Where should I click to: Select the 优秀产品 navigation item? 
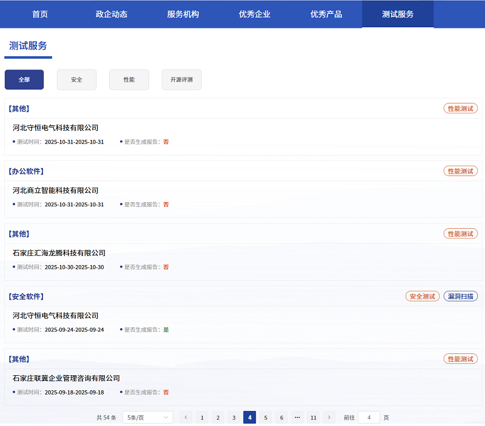pyautogui.click(x=326, y=13)
